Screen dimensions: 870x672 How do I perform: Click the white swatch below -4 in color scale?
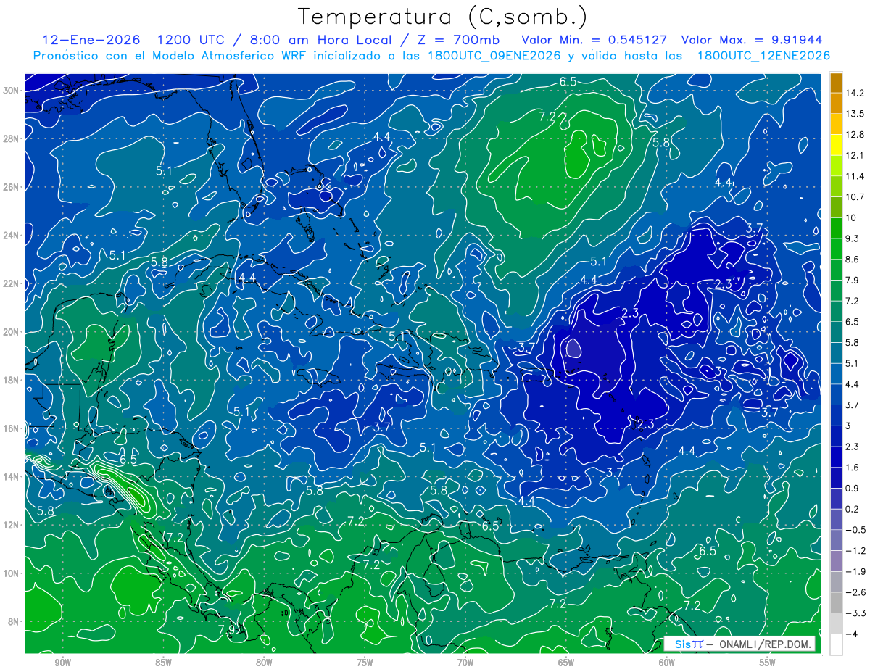coord(836,644)
